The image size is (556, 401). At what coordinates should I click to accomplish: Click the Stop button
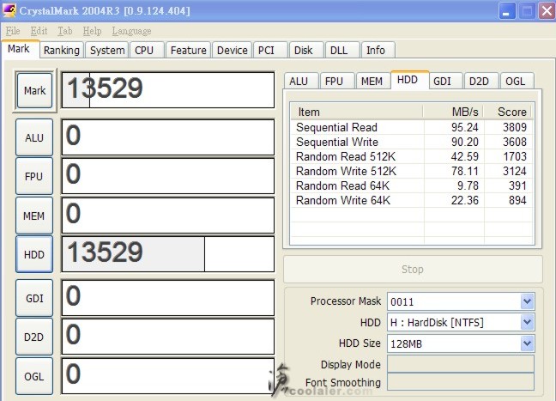click(413, 270)
